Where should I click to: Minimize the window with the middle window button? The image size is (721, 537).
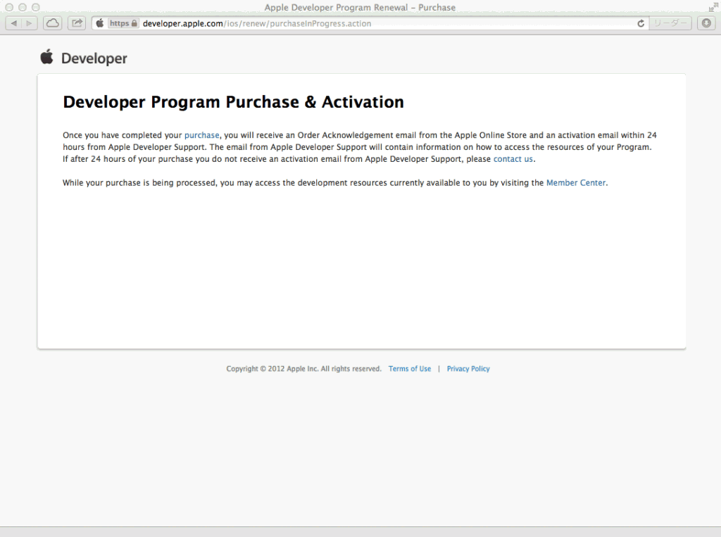(x=23, y=7)
